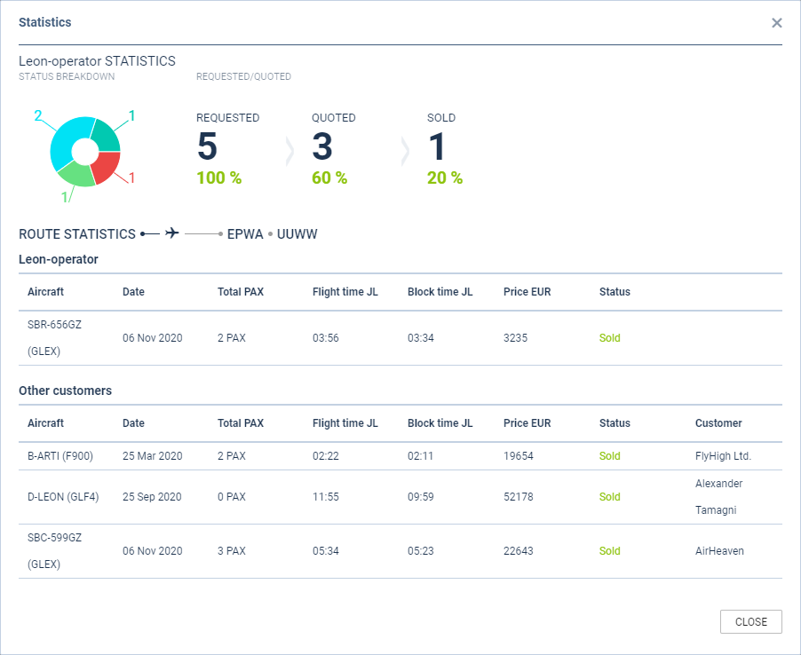Click the QUOTED count of 3

(322, 146)
